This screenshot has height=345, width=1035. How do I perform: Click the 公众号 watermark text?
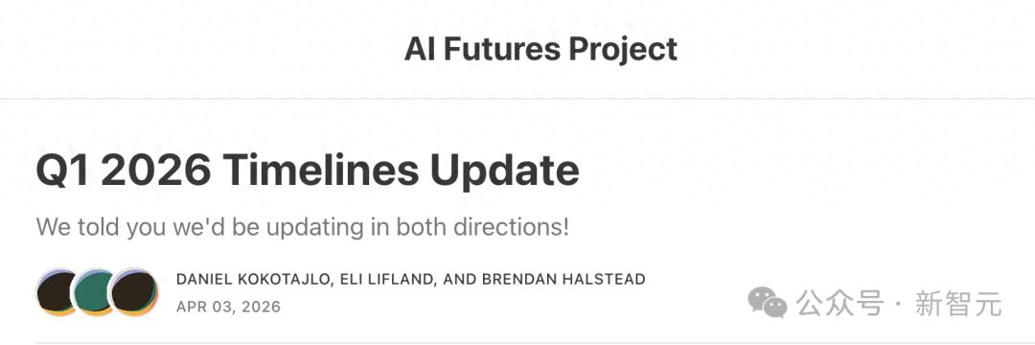point(839,304)
